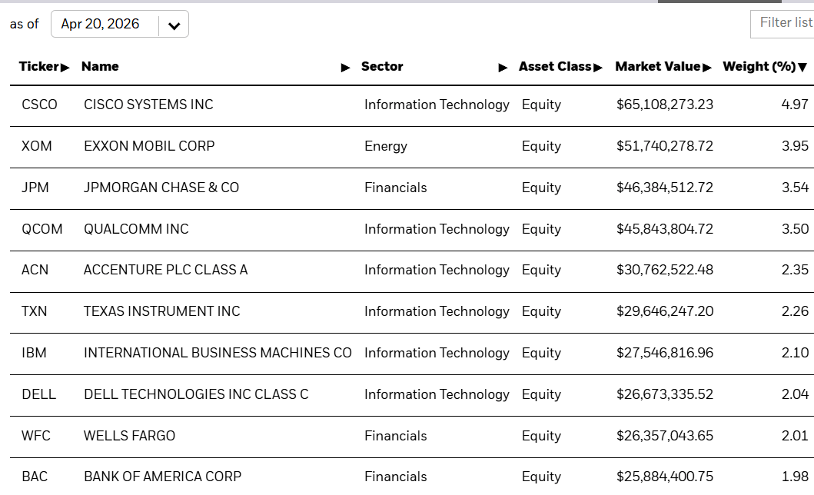Sort by Ticker column arrow

(65, 68)
